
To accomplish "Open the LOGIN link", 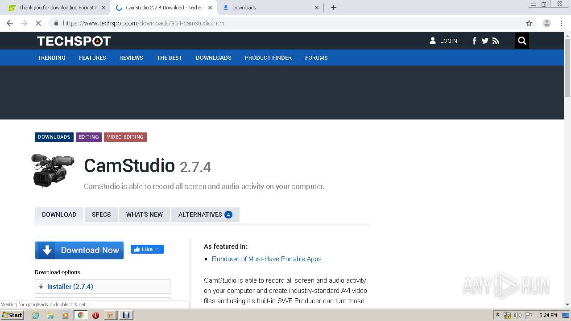I will click(x=446, y=41).
